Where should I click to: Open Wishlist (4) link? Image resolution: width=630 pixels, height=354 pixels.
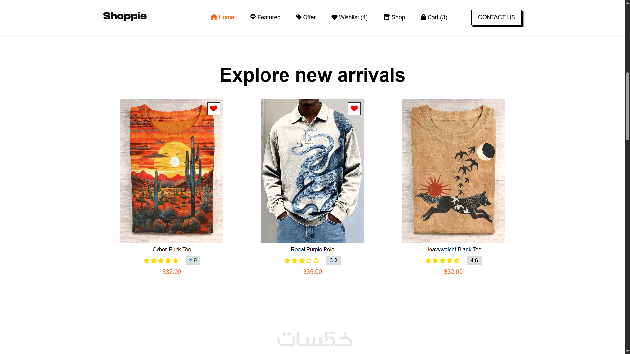tap(349, 17)
